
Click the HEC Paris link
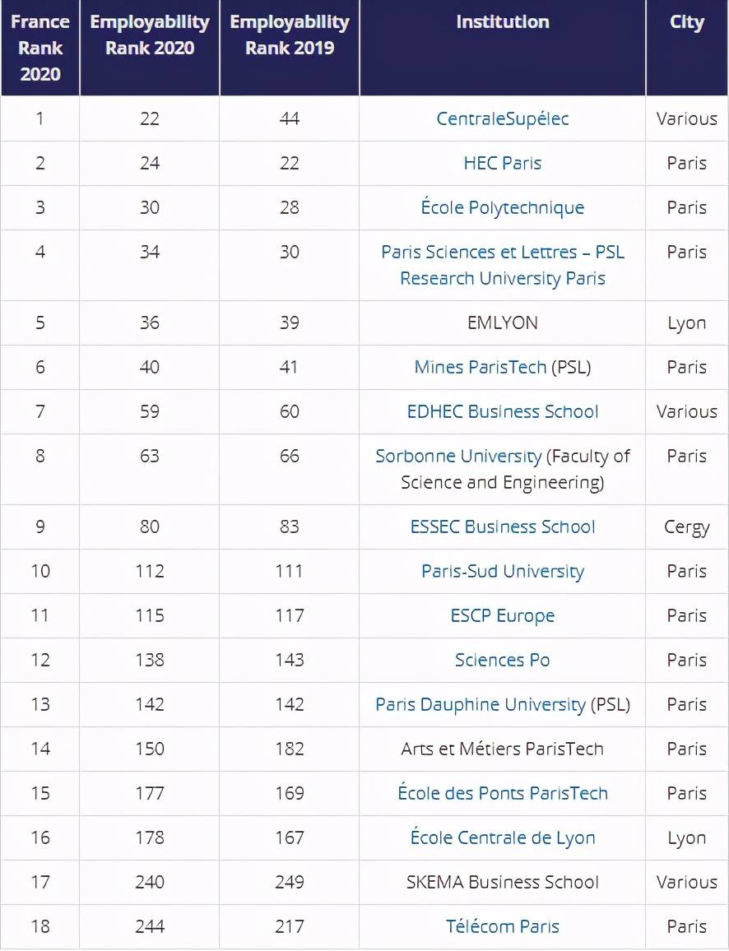click(x=502, y=163)
